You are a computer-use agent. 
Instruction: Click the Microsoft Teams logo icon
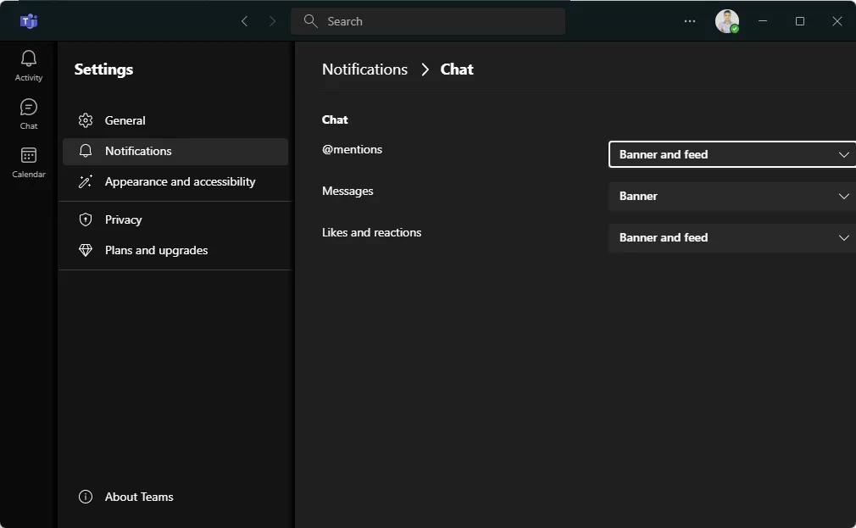click(29, 21)
